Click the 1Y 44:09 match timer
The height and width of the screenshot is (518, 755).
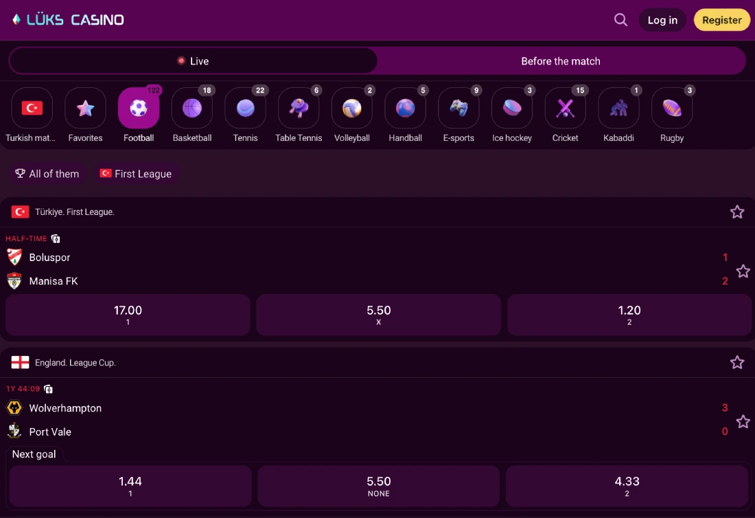23,389
